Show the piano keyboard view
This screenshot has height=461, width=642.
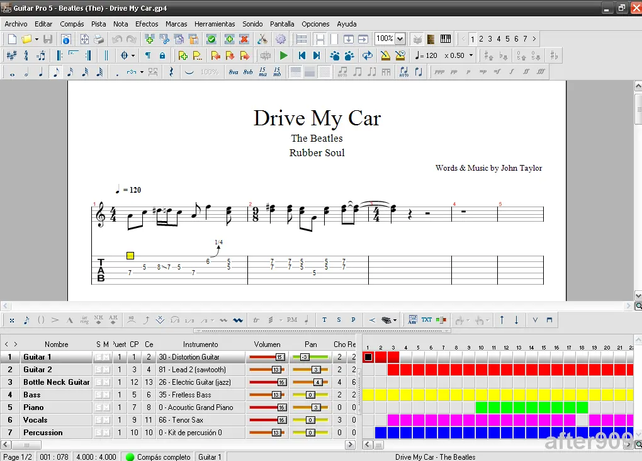[x=446, y=39]
